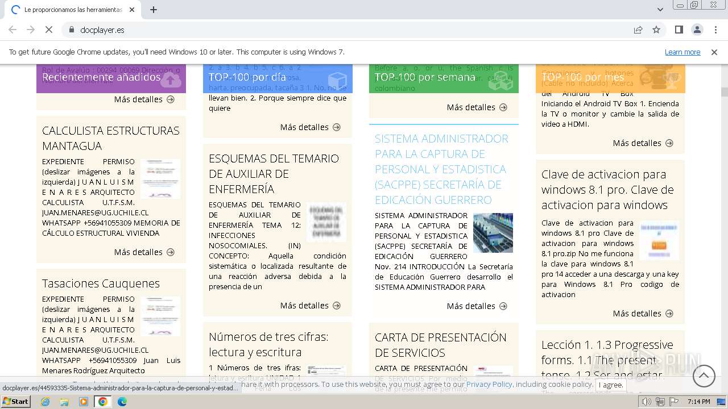The width and height of the screenshot is (728, 409).
Task: Launch Windows Media Player from taskbar
Action: (84, 402)
